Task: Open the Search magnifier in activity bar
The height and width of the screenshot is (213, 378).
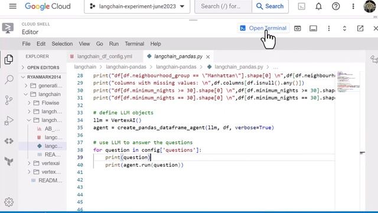Action: tap(9, 80)
